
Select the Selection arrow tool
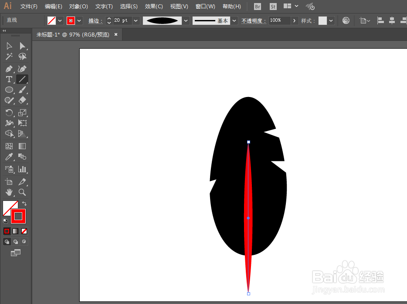(x=9, y=46)
